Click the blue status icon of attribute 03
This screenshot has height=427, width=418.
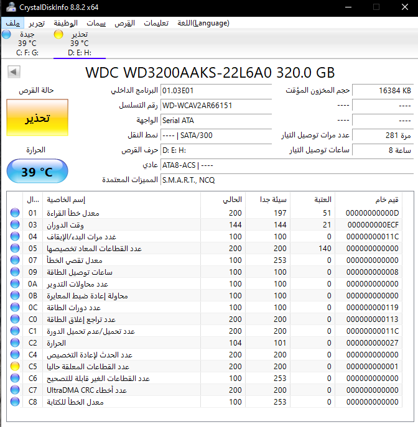pyautogui.click(x=15, y=224)
